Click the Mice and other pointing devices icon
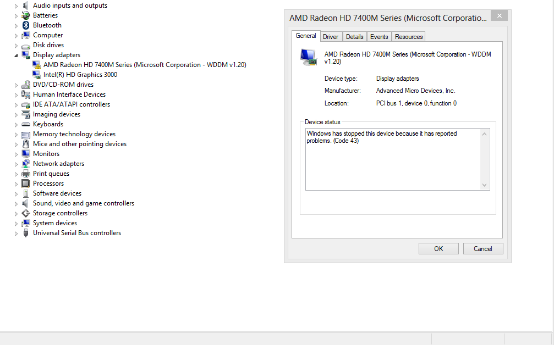 point(25,144)
